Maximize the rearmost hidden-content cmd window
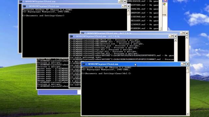 tap(122, 2)
